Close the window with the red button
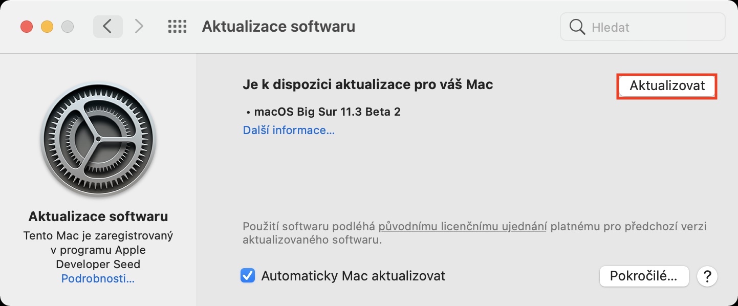The width and height of the screenshot is (738, 306). click(x=26, y=27)
